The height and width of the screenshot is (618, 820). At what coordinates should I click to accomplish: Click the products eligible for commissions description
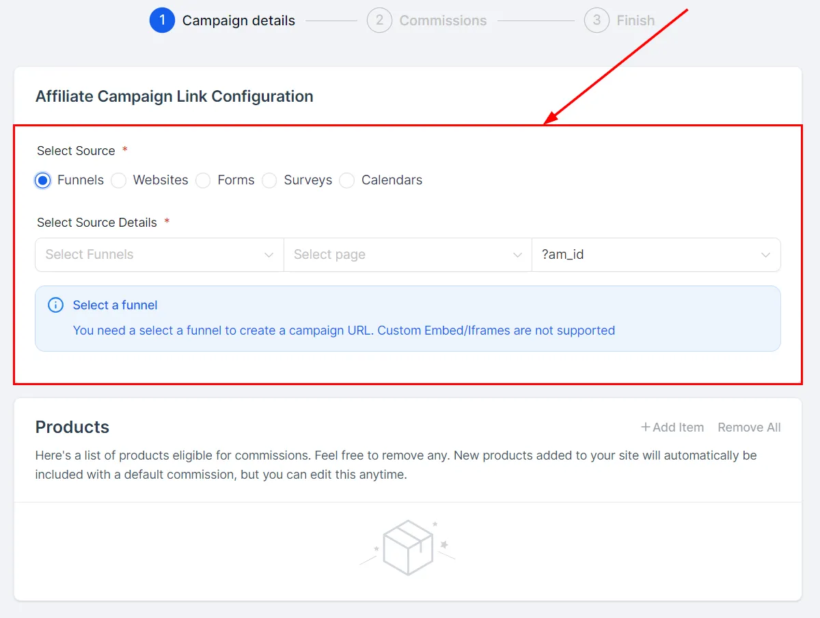(396, 464)
